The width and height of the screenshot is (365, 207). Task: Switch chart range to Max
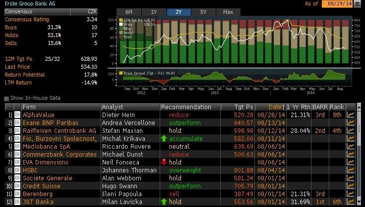(x=228, y=12)
